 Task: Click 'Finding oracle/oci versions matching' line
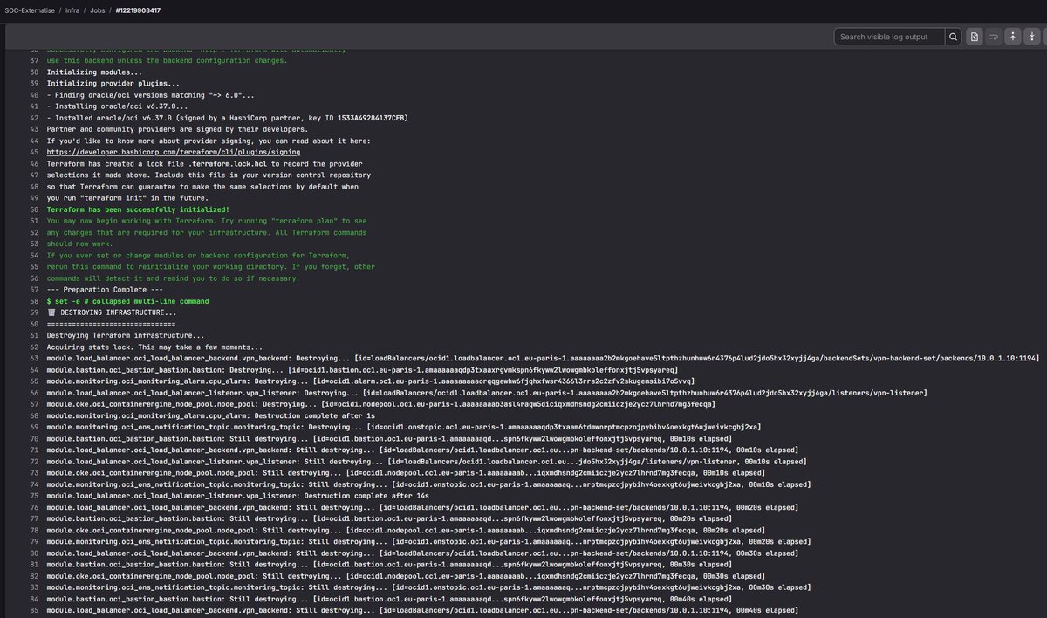tap(151, 94)
